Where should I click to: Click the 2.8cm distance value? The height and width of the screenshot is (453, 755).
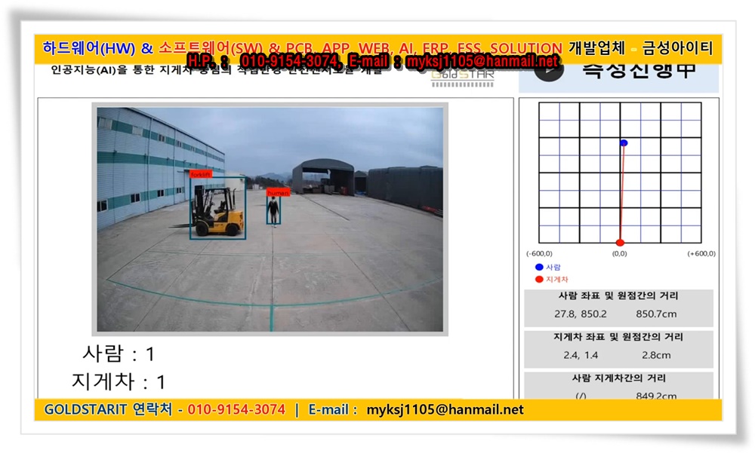click(x=656, y=355)
